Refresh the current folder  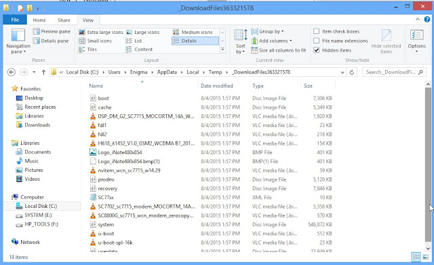[352, 72]
